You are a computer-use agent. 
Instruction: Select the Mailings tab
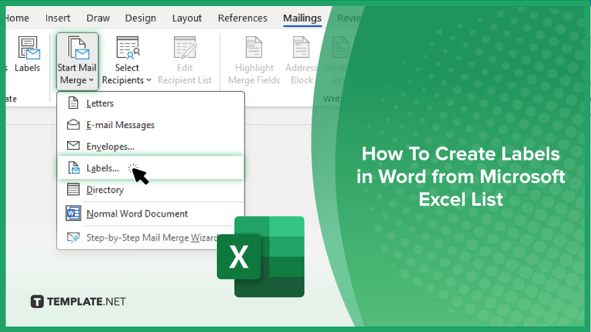coord(302,18)
